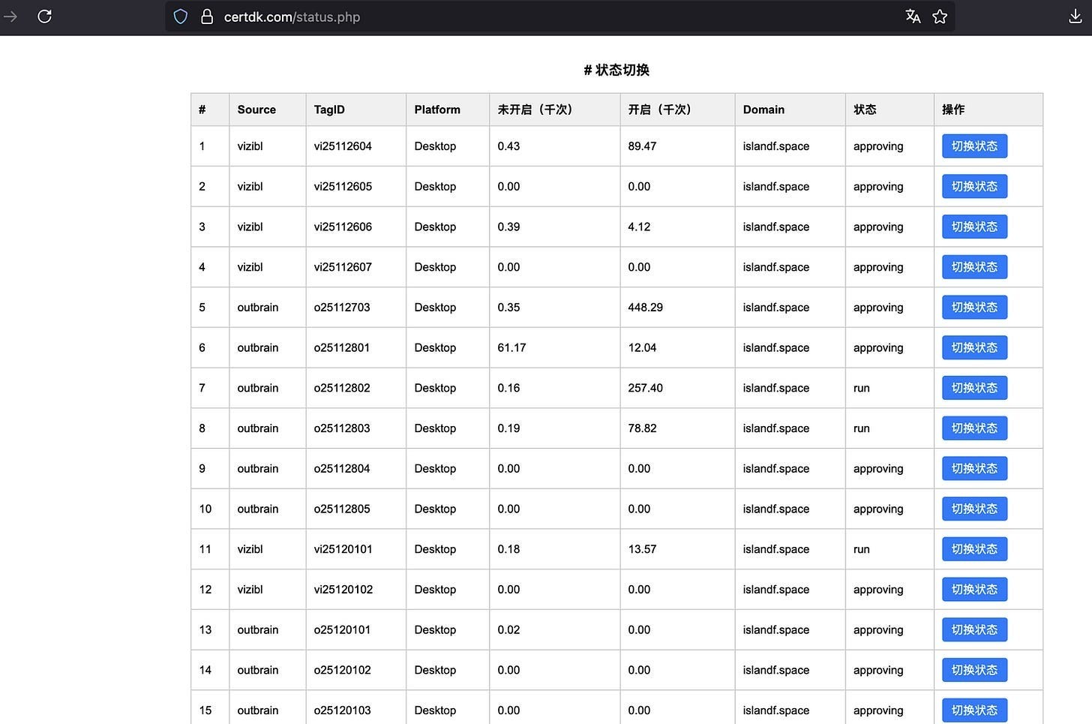The height and width of the screenshot is (724, 1092).
Task: Switch status for tag vi25120102
Action: point(974,590)
